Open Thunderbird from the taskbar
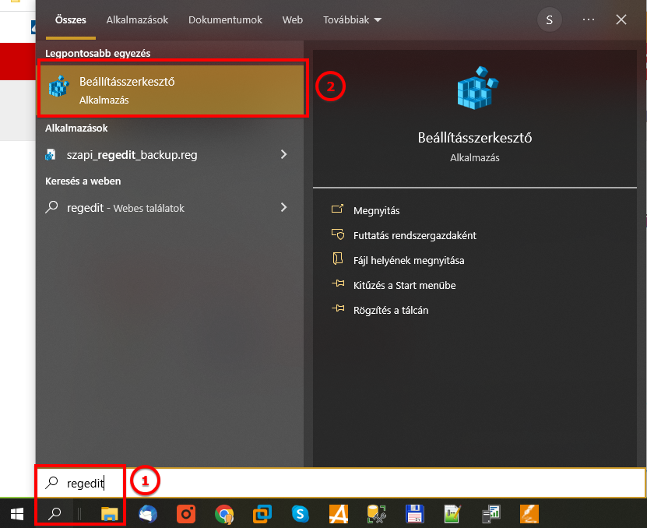This screenshot has width=647, height=528. (x=148, y=513)
